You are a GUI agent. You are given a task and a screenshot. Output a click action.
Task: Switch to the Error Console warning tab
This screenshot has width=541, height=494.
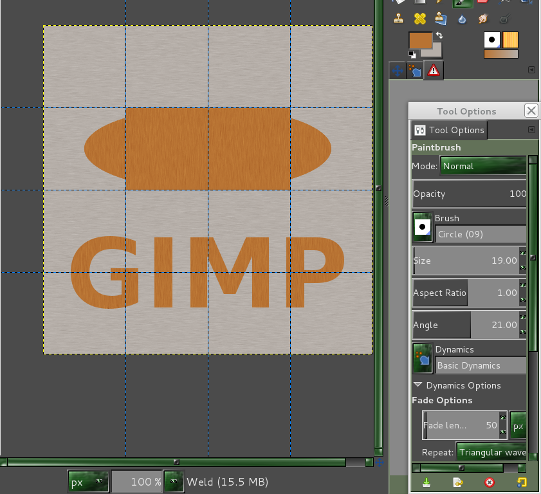click(x=434, y=70)
